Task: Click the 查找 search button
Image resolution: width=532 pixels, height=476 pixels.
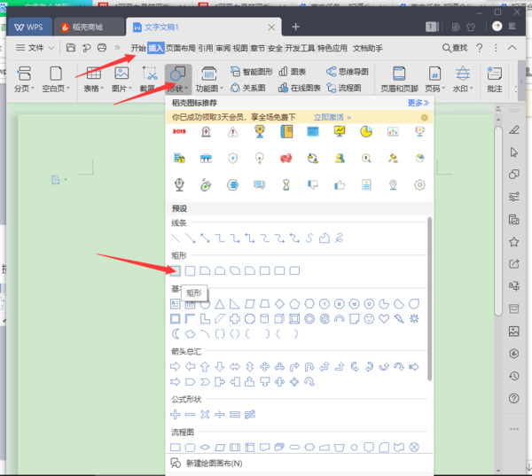Action: [455, 48]
